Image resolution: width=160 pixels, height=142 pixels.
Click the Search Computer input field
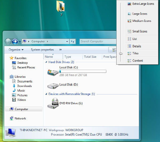[x=97, y=41]
